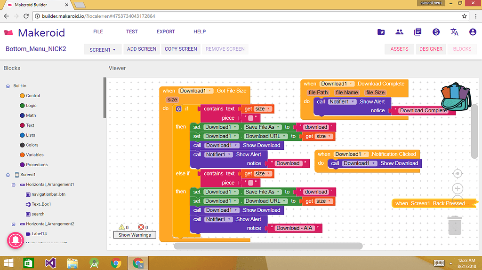
Task: Click the red notification bell button
Action: [x=16, y=240]
